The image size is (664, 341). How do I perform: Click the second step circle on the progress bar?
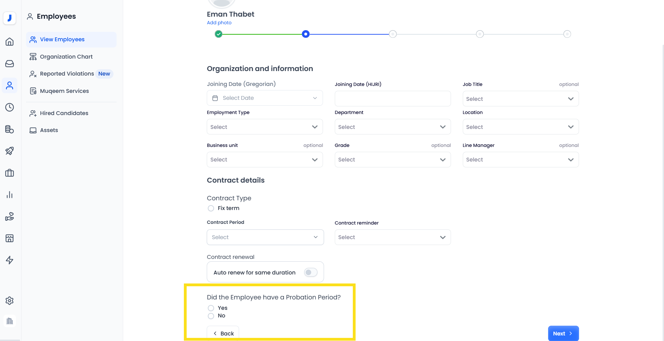point(306,34)
